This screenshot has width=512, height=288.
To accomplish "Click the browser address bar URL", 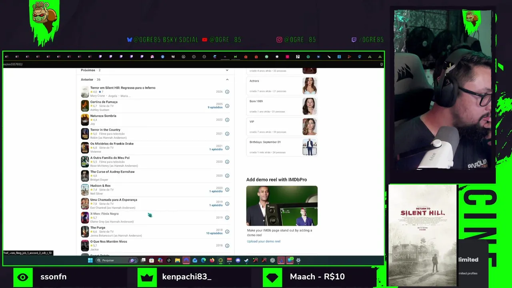I will pos(14,64).
